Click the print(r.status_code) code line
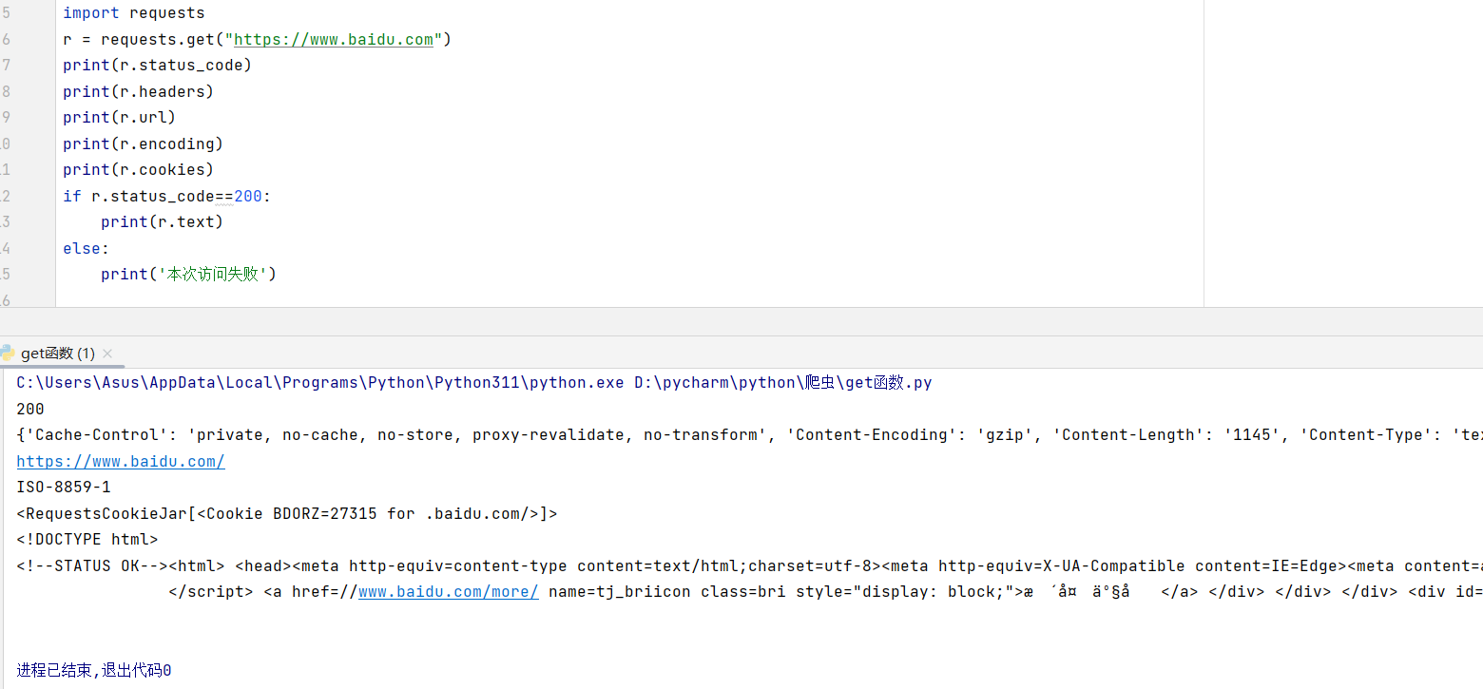The image size is (1483, 689). 158,66
